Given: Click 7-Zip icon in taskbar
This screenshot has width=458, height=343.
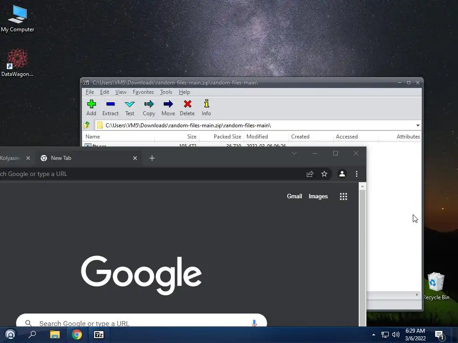Looking at the screenshot, I should 99,335.
